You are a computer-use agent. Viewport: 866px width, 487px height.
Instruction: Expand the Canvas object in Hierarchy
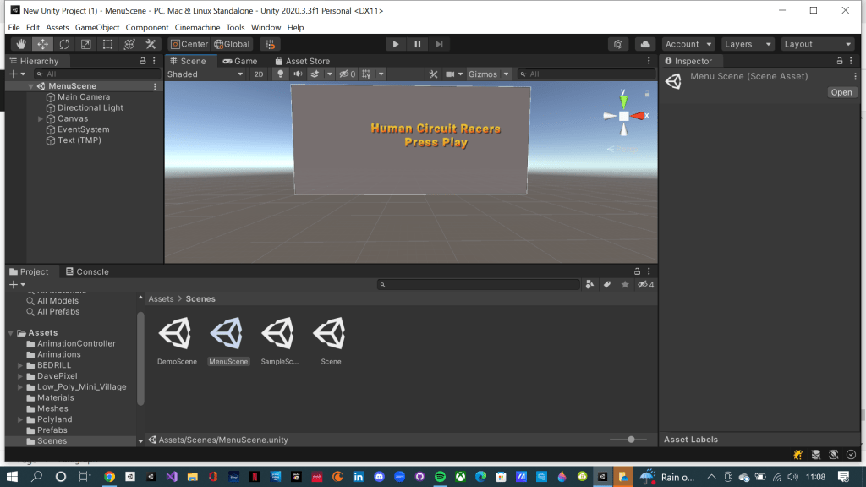click(x=41, y=119)
